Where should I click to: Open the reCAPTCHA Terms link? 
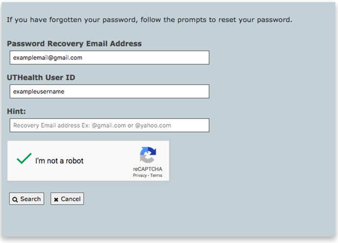[156, 175]
